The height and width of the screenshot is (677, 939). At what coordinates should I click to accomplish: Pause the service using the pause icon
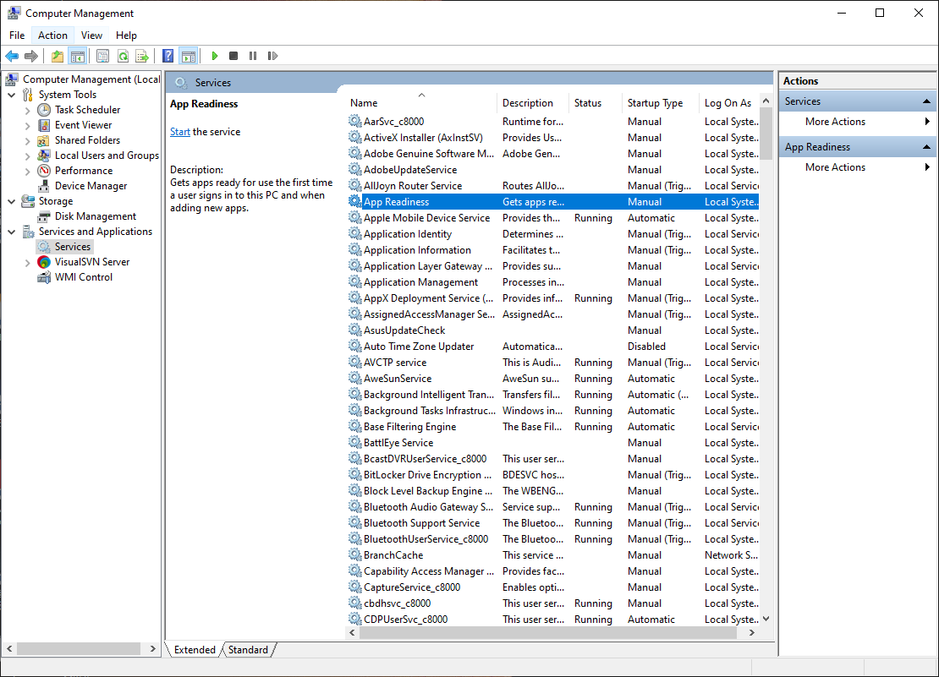tap(253, 56)
